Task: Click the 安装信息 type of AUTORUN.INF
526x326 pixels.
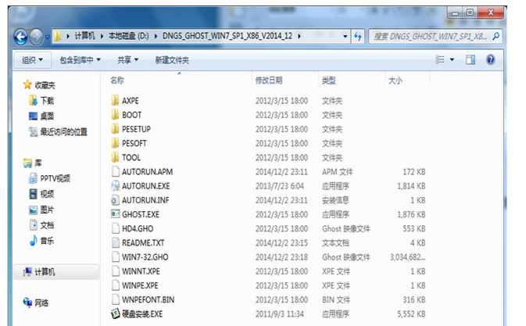Action: (x=335, y=200)
